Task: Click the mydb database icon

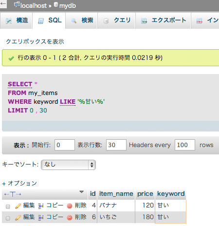Action: point(56,4)
